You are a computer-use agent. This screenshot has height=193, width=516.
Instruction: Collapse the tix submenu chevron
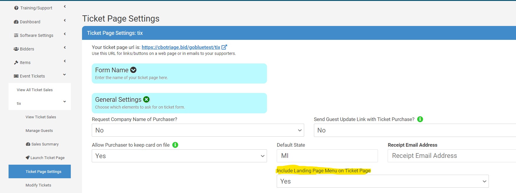[65, 102]
